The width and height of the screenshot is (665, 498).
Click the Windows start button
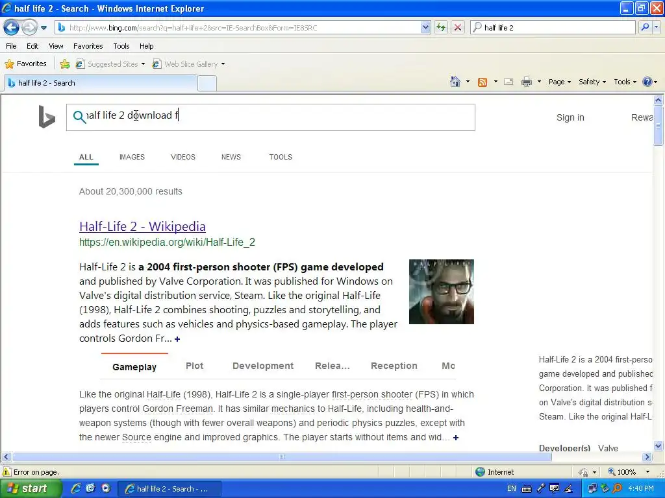click(x=31, y=489)
